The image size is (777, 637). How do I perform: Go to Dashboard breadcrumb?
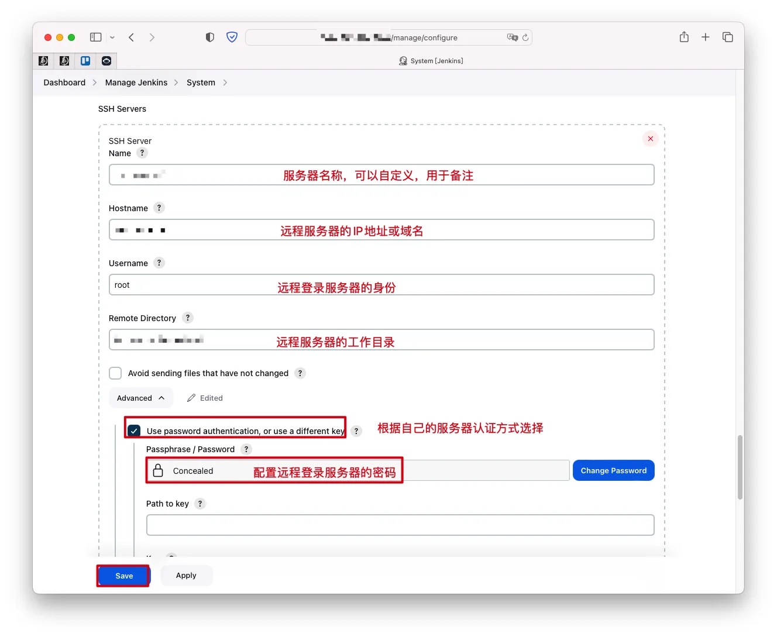(64, 82)
